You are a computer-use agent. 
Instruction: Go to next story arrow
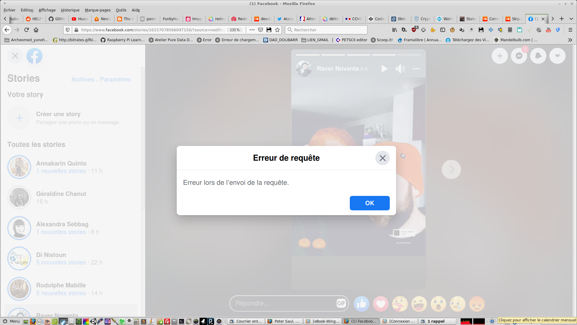pyautogui.click(x=451, y=169)
